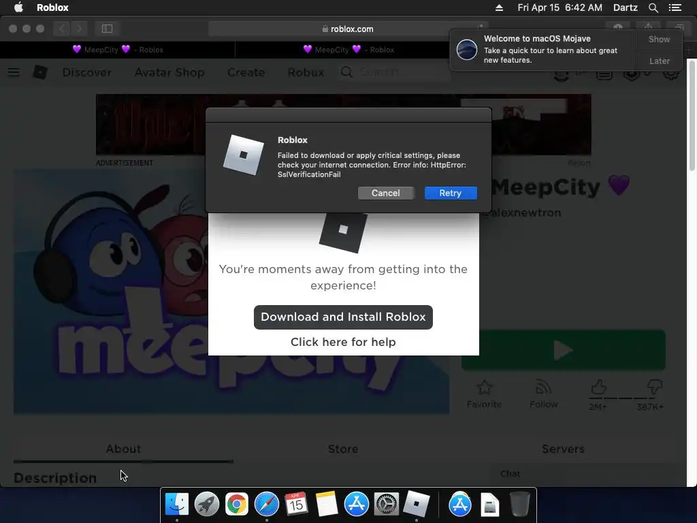Screen dimensions: 697x523
Task: Open the Create page
Action: point(246,72)
